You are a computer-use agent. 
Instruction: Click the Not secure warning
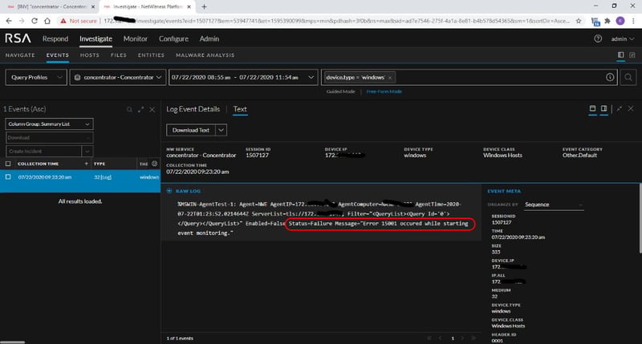point(79,21)
